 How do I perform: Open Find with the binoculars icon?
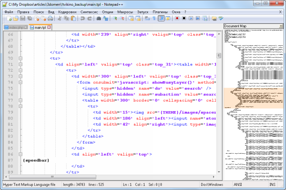click(99, 18)
